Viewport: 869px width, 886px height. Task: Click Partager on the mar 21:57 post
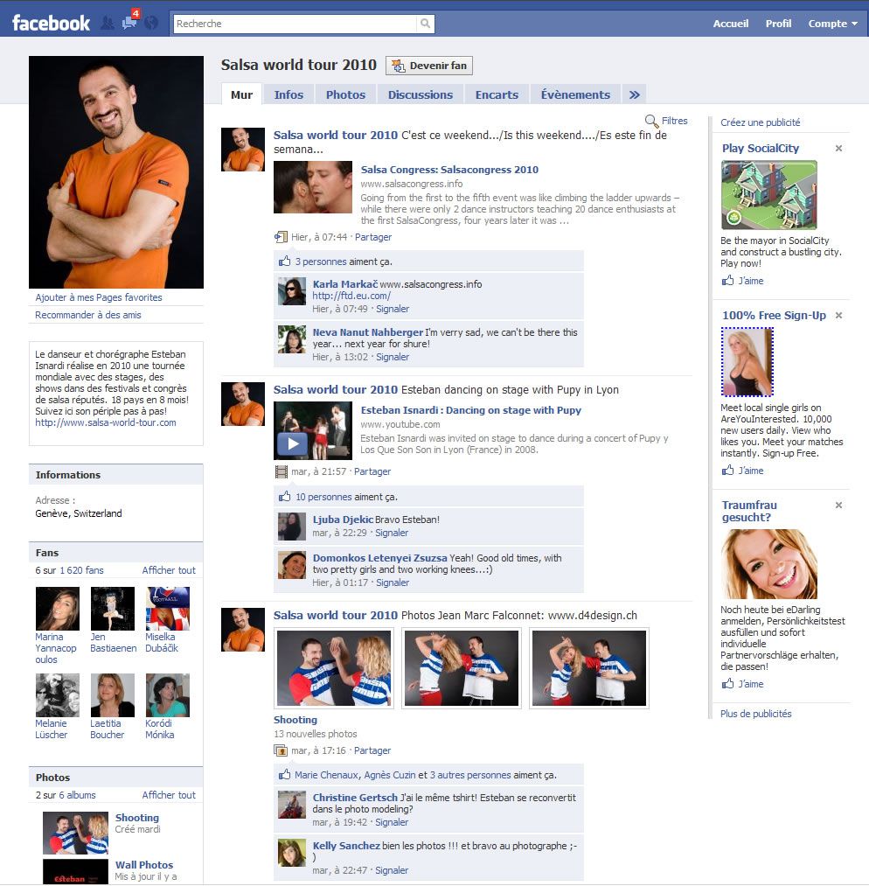click(x=372, y=471)
